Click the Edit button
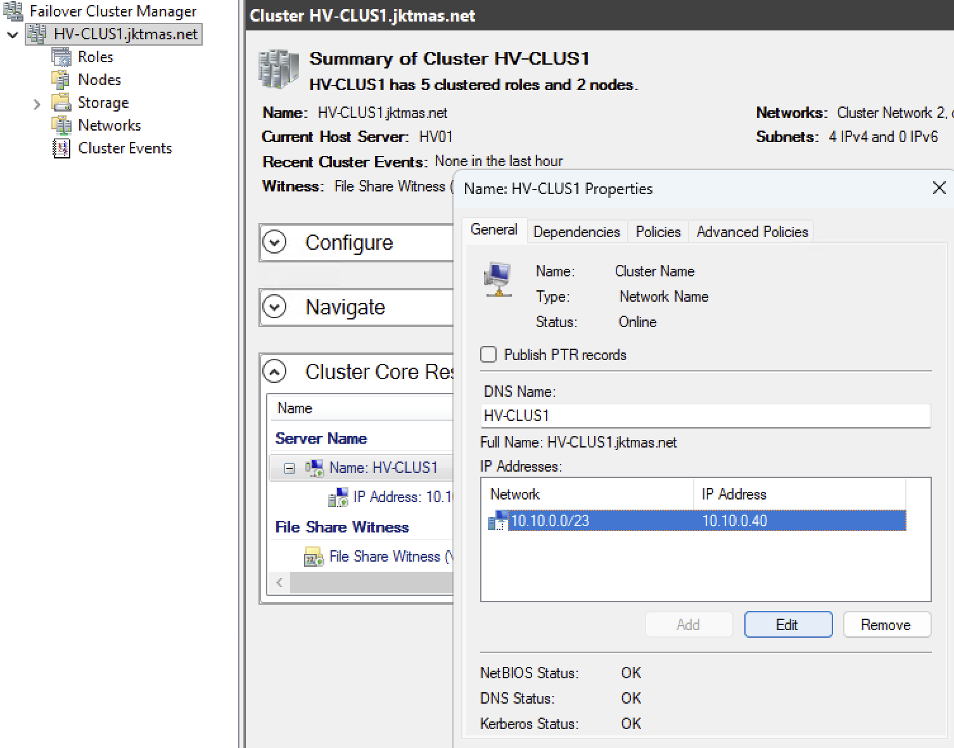The image size is (954, 748). pyautogui.click(x=787, y=625)
